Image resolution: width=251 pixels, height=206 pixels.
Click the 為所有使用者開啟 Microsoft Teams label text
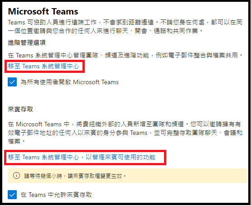[x=70, y=82]
